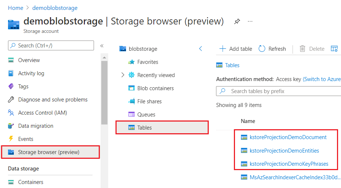Open Activity log page

click(x=31, y=73)
